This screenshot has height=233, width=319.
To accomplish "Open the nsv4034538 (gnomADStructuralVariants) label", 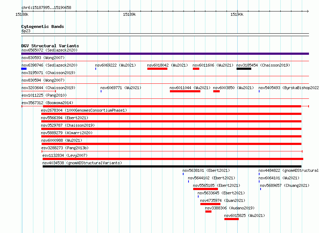I will 82,163.
